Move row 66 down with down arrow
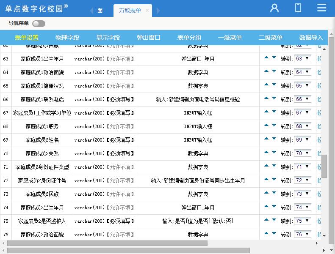Viewport: 335px width, 254px height. pyautogui.click(x=274, y=98)
